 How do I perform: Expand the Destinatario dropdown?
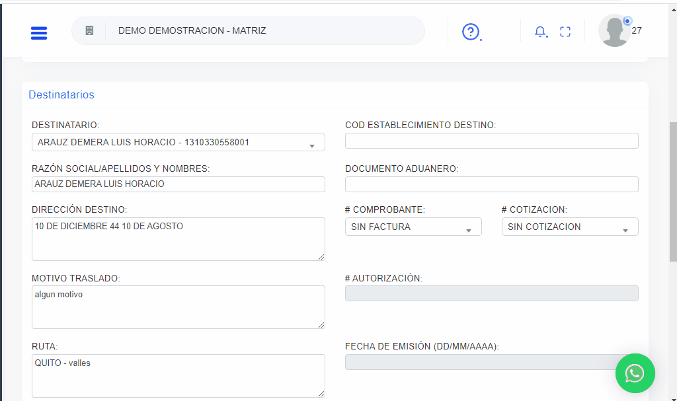[x=178, y=142]
